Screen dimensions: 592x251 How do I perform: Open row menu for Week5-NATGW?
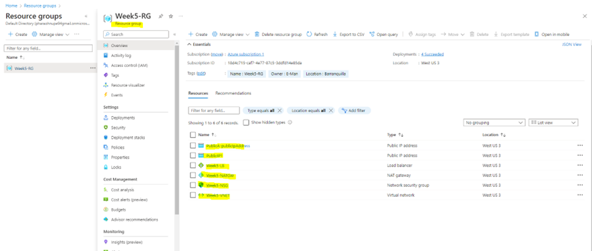pyautogui.click(x=580, y=175)
